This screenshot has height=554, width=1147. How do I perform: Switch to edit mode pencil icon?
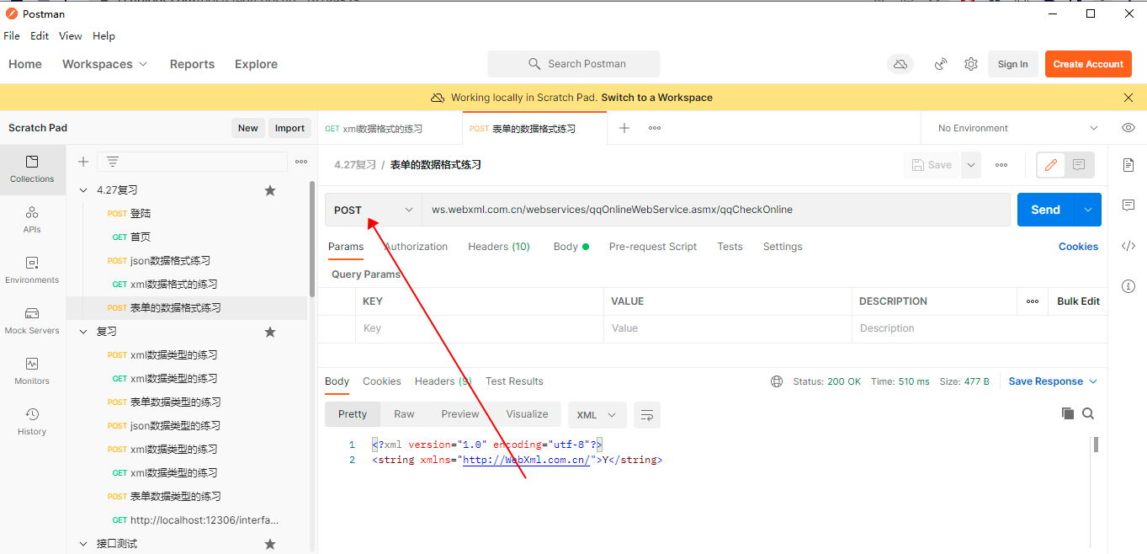(x=1050, y=165)
